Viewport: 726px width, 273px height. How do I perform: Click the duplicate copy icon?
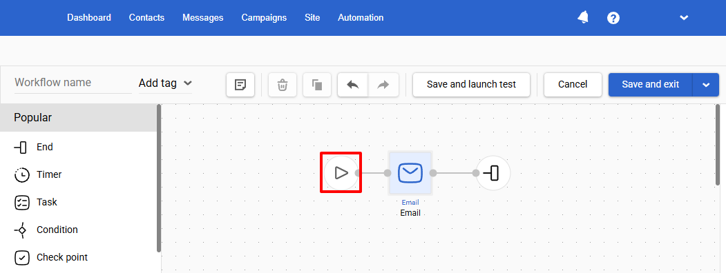[317, 85]
